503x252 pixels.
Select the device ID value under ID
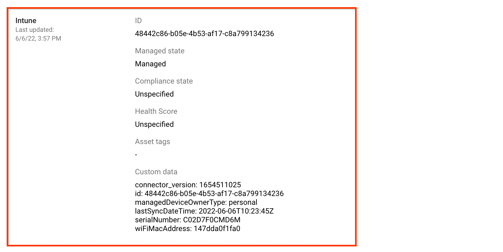(x=204, y=34)
